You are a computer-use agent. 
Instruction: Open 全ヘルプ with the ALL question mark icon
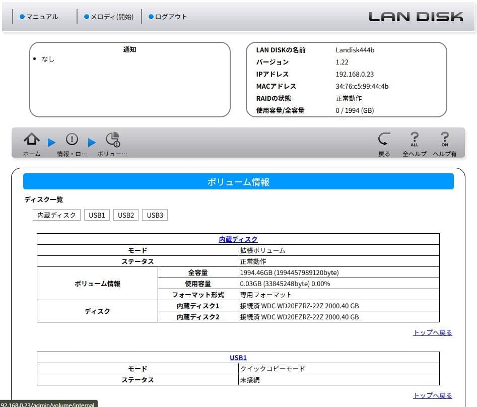(414, 140)
